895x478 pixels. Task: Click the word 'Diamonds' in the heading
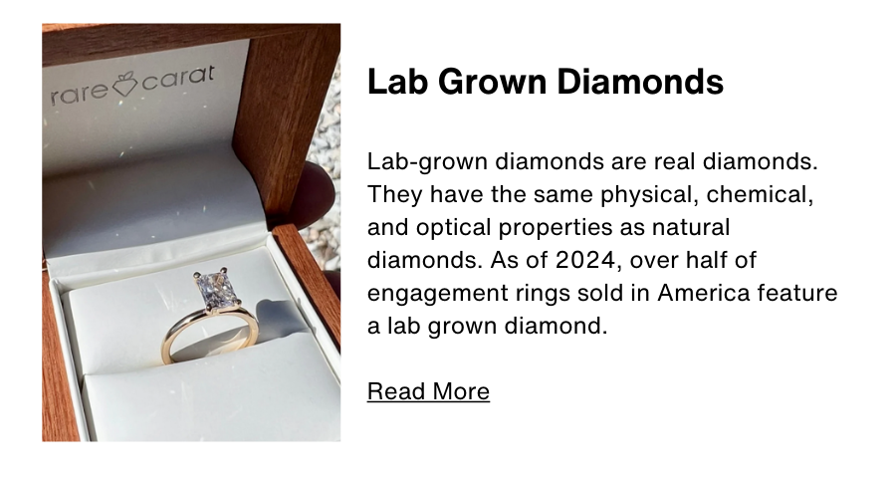tap(640, 81)
